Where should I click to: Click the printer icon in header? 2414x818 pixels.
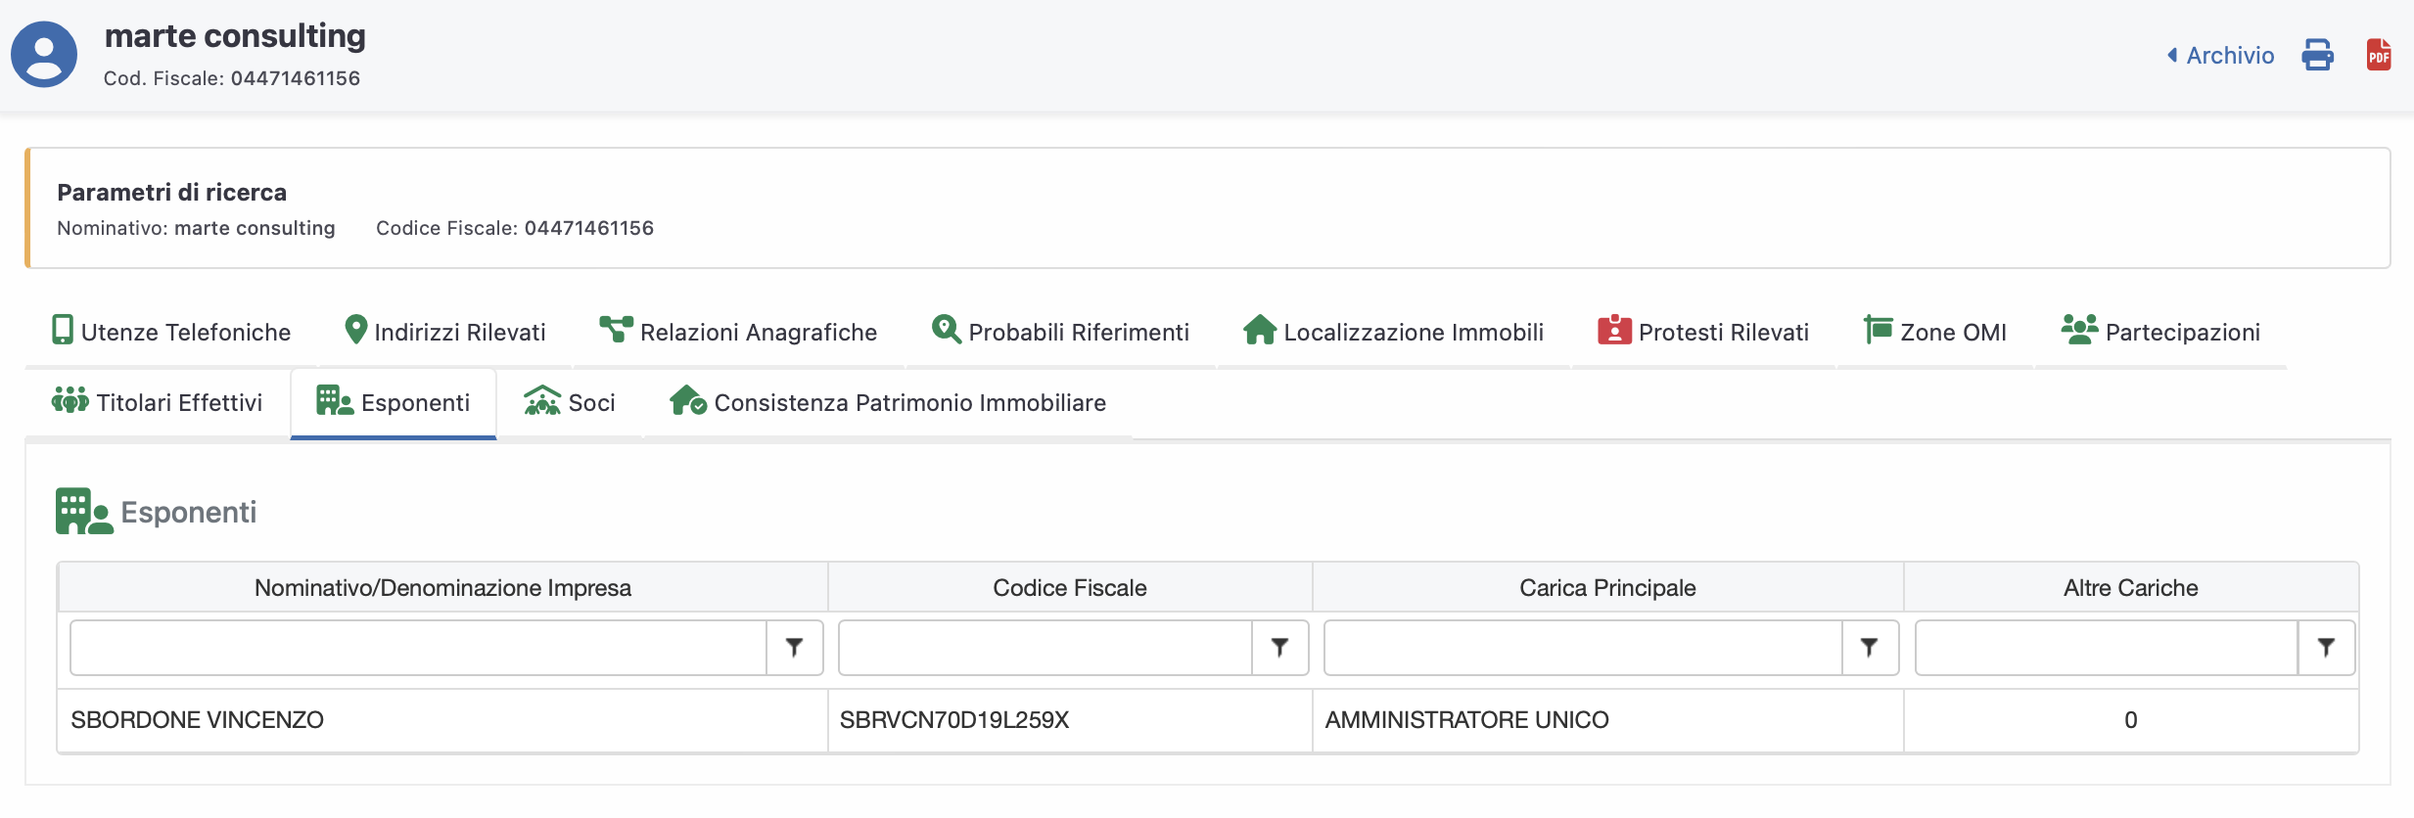click(2317, 55)
